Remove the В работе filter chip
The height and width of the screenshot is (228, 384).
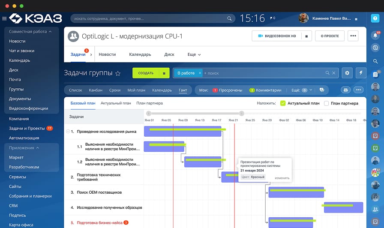(200, 73)
